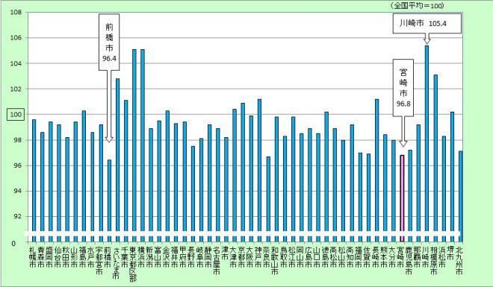Select the 横浜市 bar

click(x=143, y=145)
